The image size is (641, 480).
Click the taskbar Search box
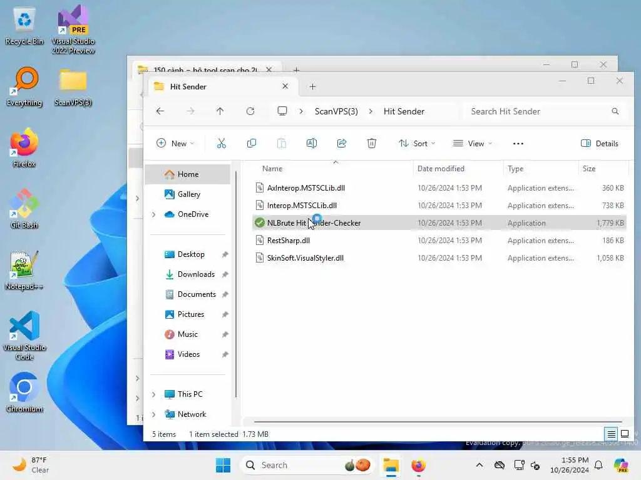coord(307,465)
